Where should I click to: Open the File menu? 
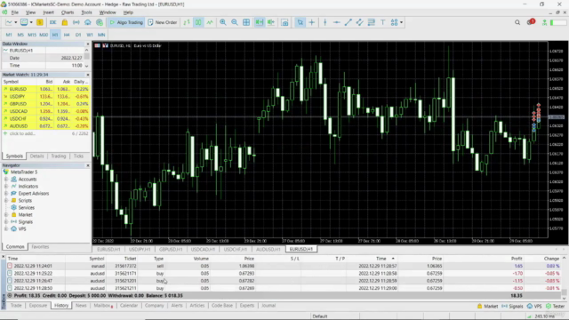tap(14, 12)
